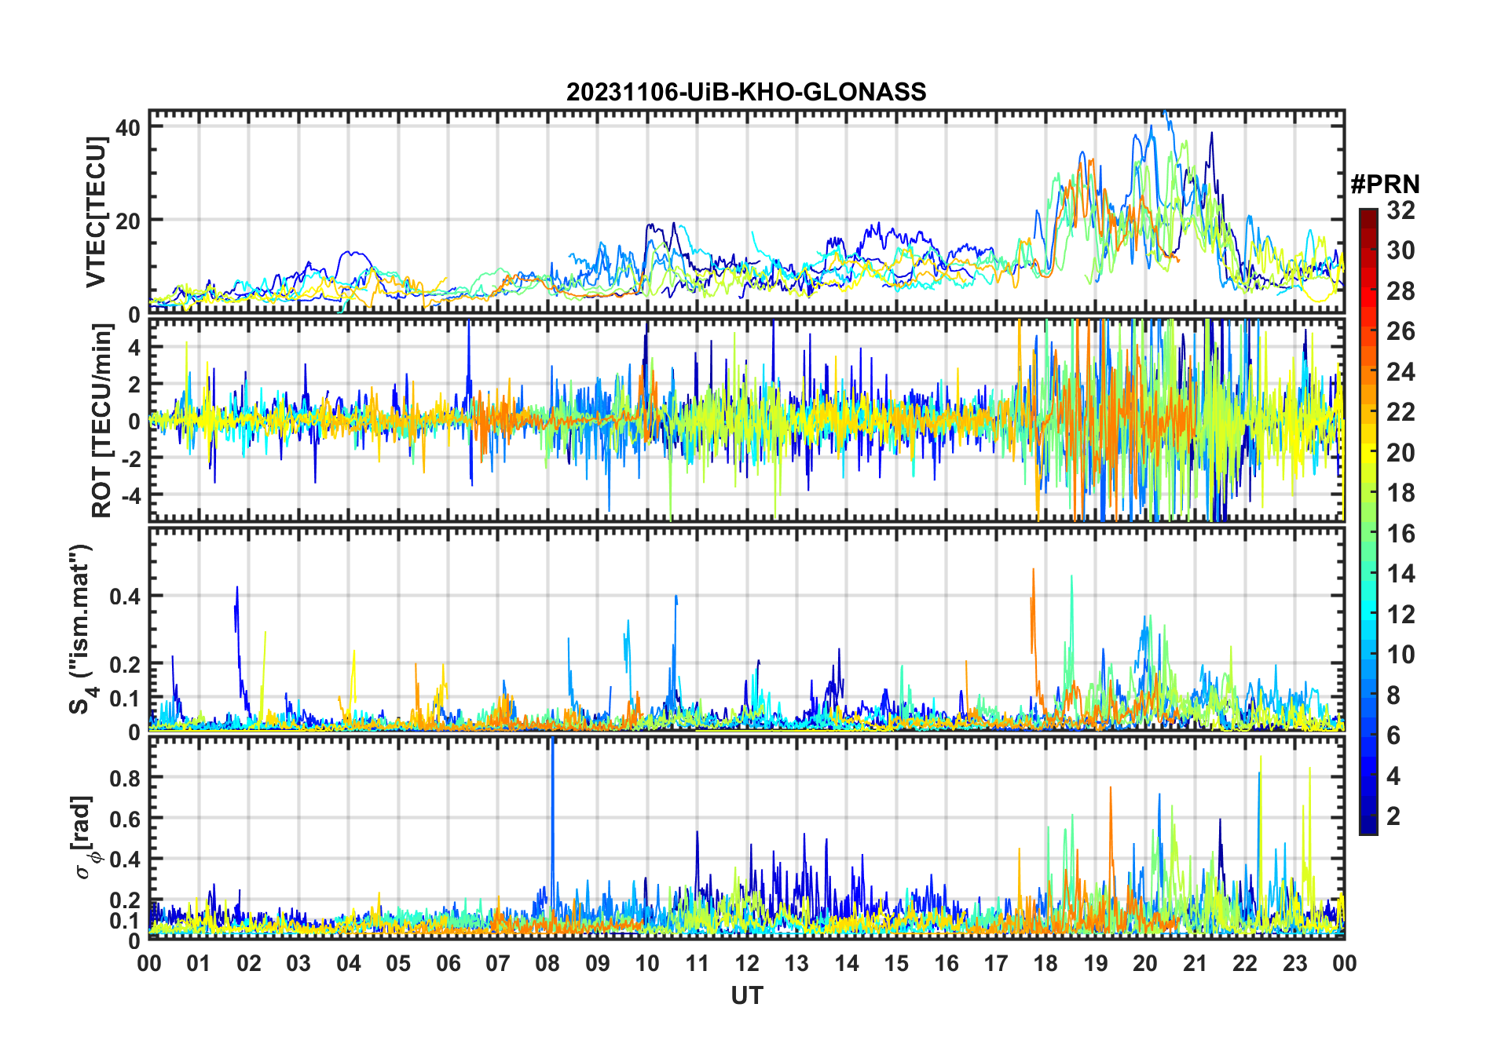
Task: Select colorbar tick label 6
Action: 1393,736
